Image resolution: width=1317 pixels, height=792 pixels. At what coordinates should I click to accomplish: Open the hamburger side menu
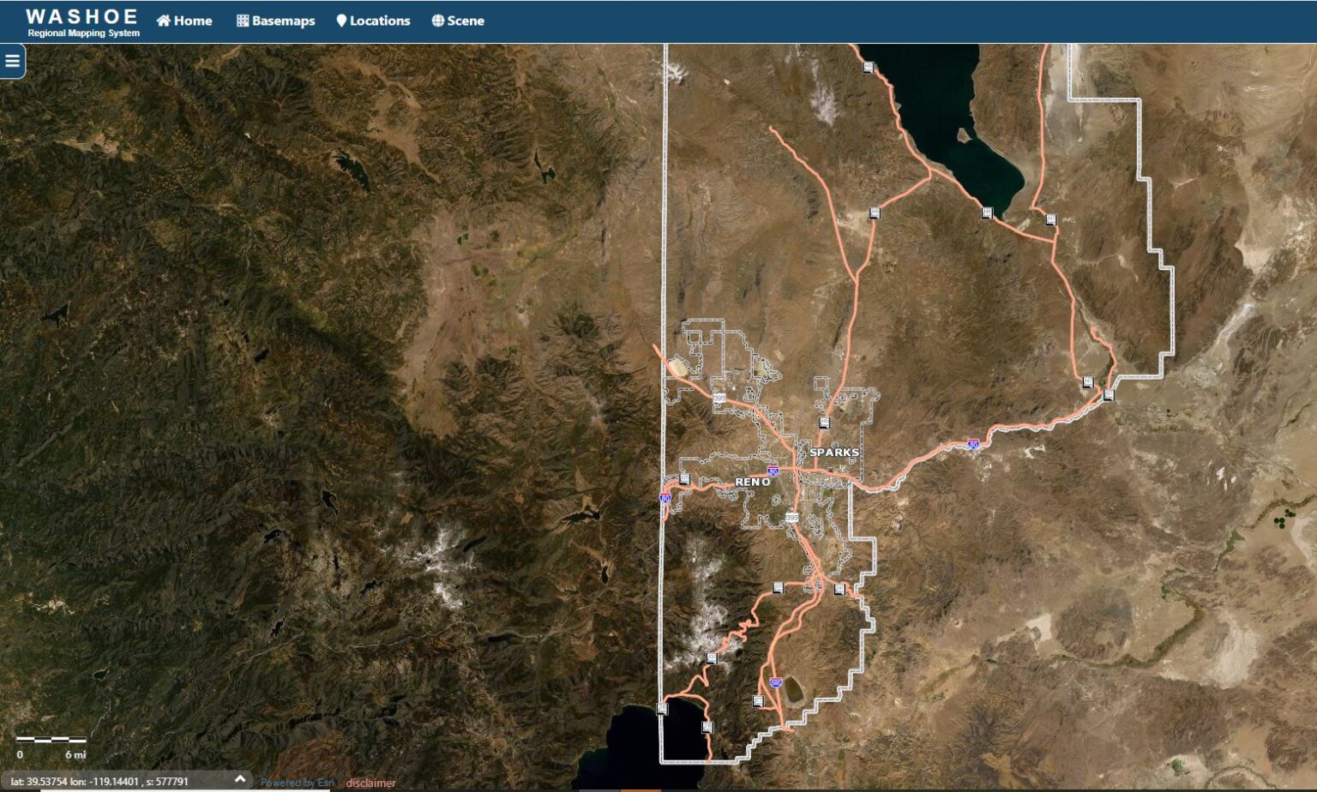point(12,61)
